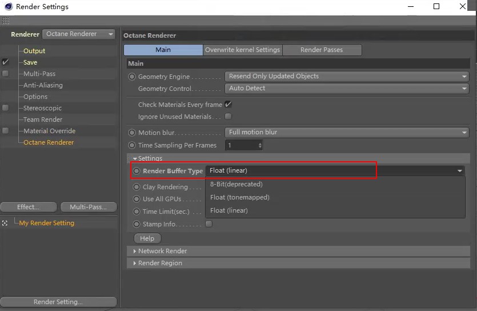The width and height of the screenshot is (477, 311).
Task: Select Output in the settings tree
Action: (34, 51)
